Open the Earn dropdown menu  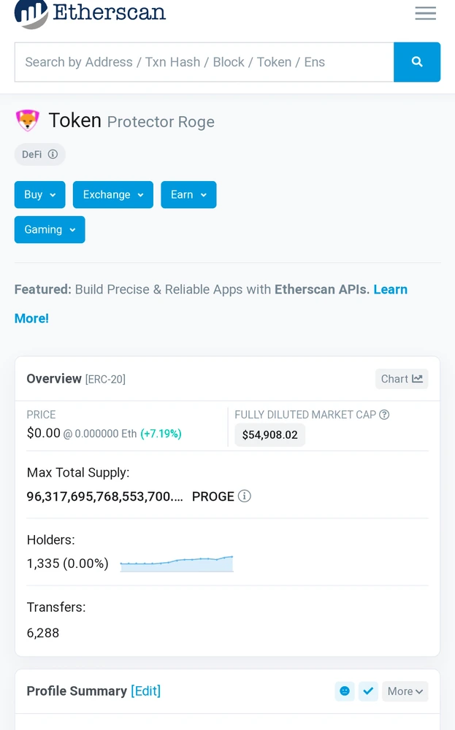tap(188, 195)
